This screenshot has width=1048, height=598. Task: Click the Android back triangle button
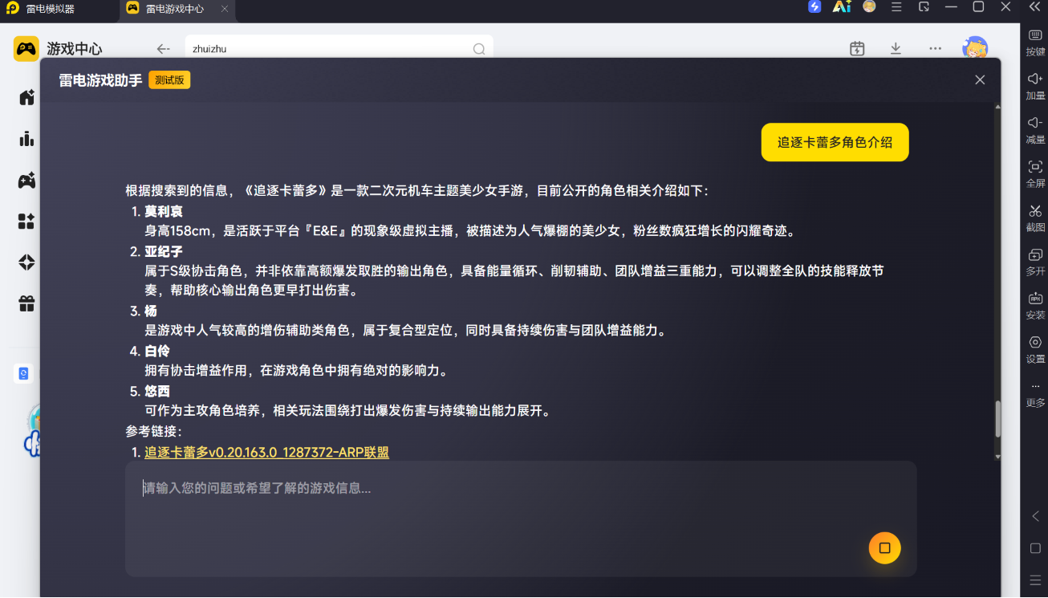pyautogui.click(x=1035, y=516)
